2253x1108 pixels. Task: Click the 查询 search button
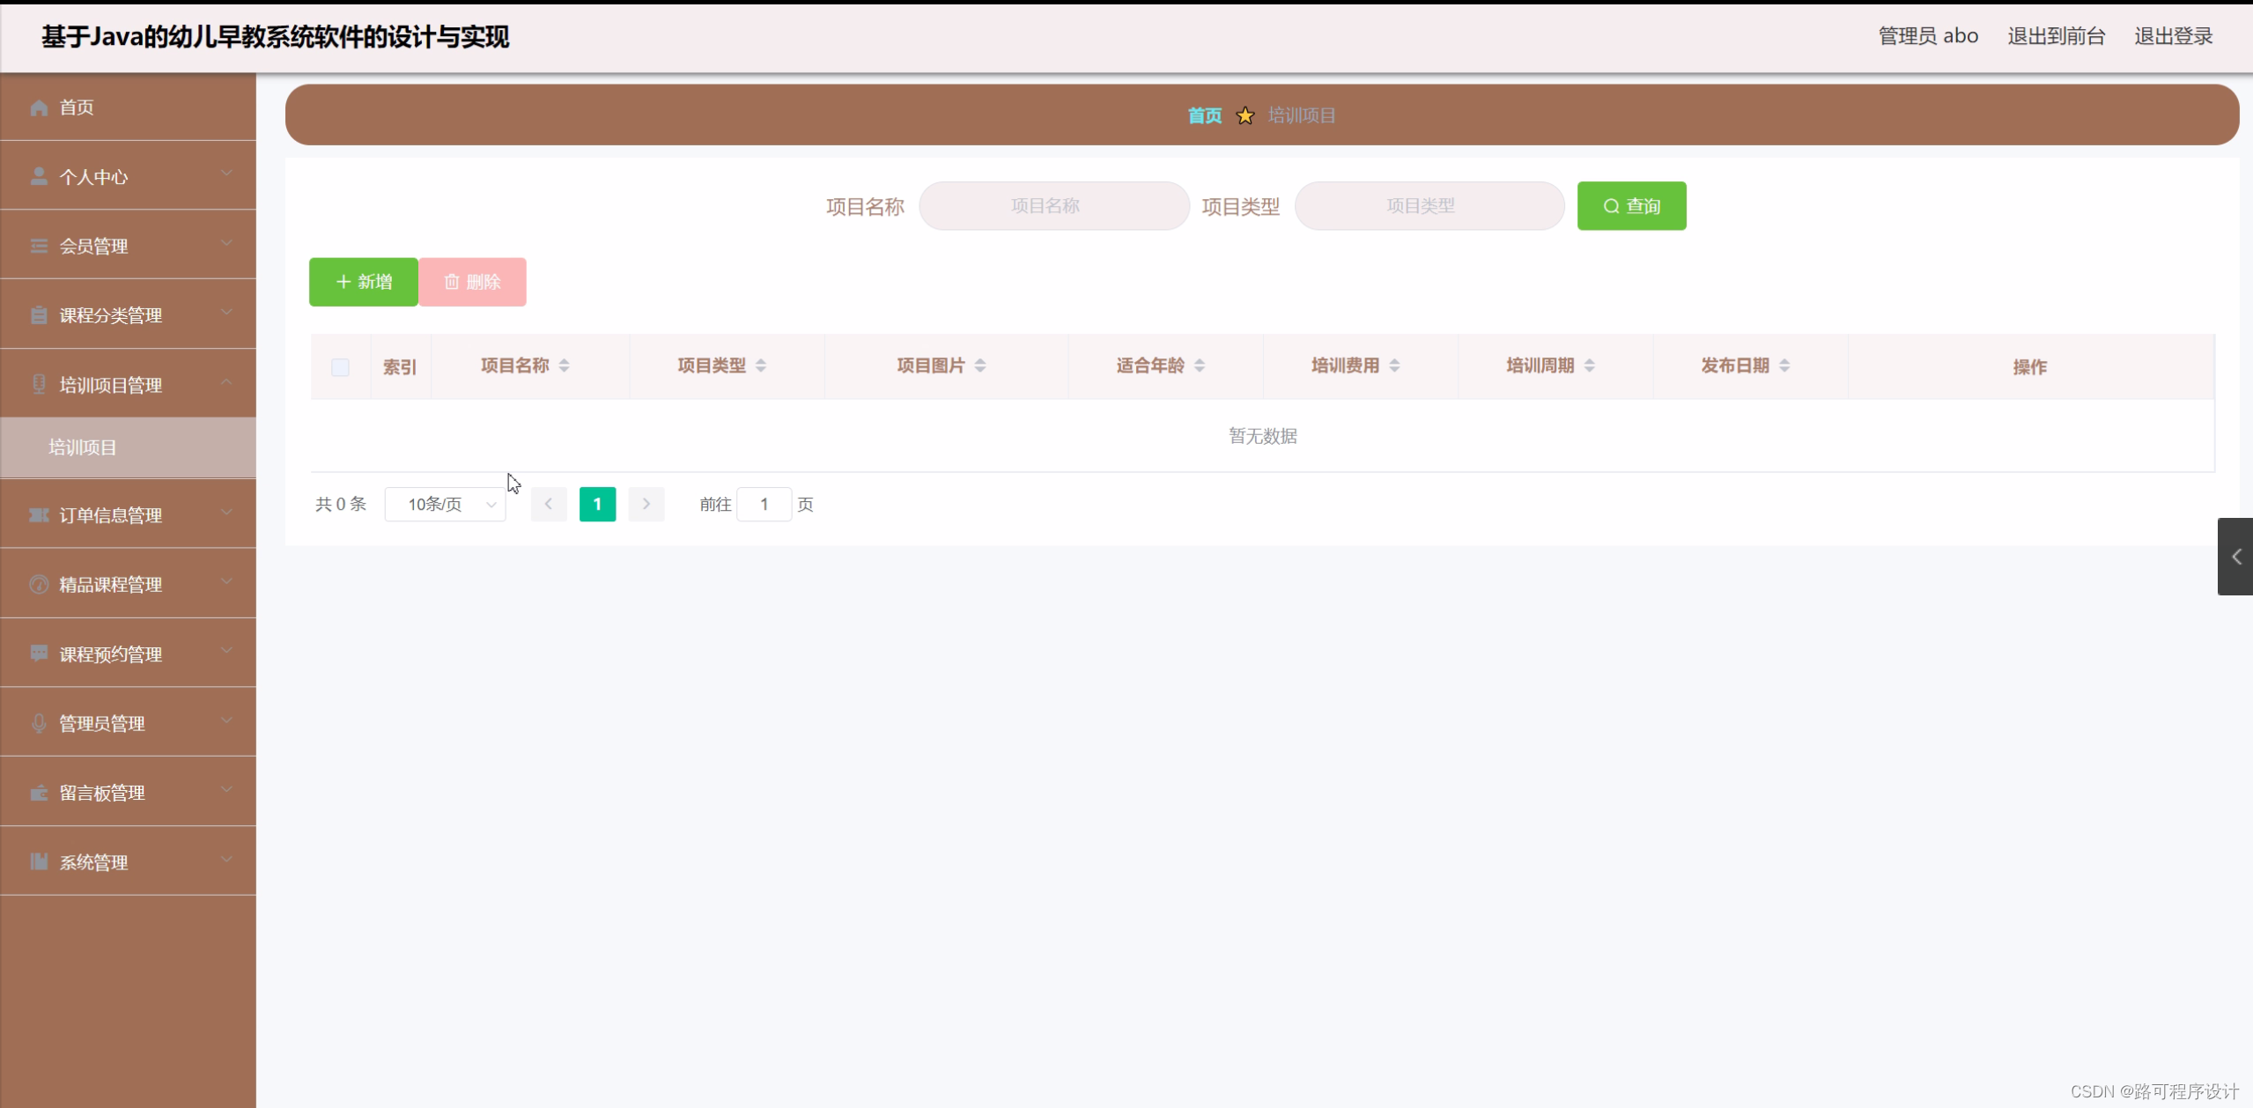click(1631, 206)
